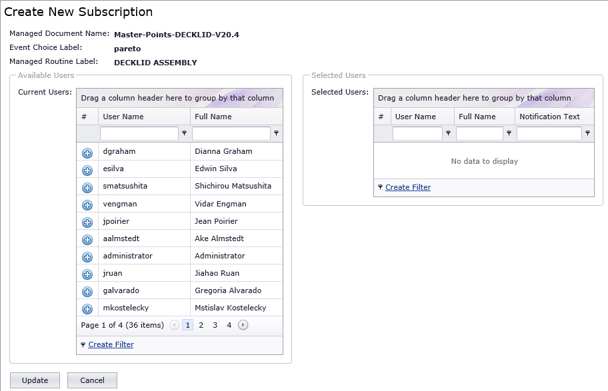Click the Update button

point(35,380)
